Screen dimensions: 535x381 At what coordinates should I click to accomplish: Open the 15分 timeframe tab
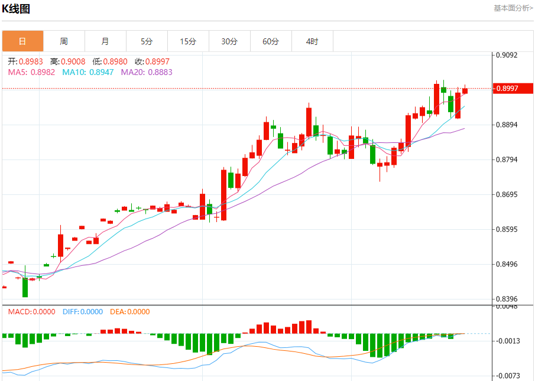[x=188, y=41]
